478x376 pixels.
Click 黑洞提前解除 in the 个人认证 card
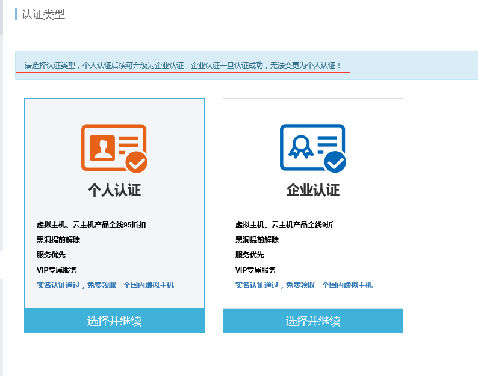click(x=58, y=240)
